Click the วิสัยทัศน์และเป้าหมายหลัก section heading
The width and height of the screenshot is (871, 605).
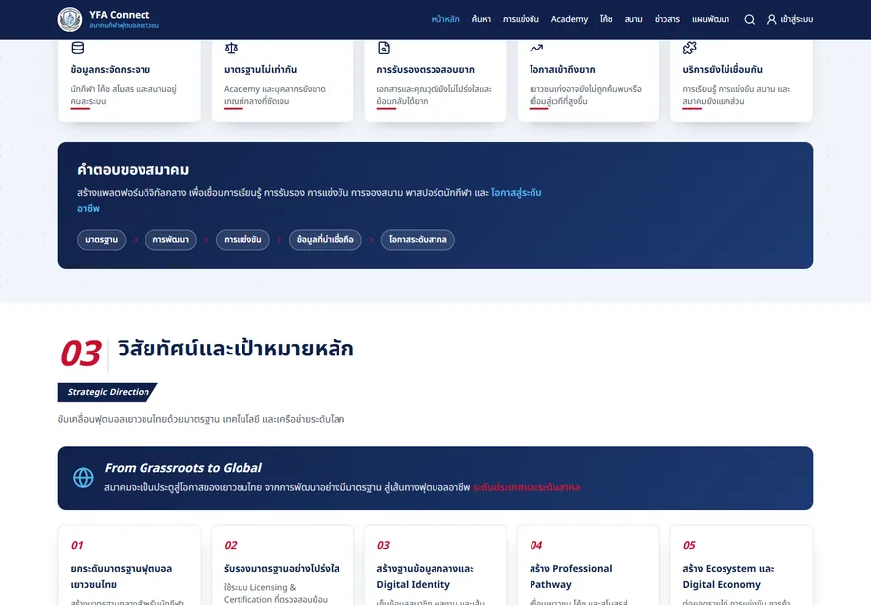[x=236, y=349]
